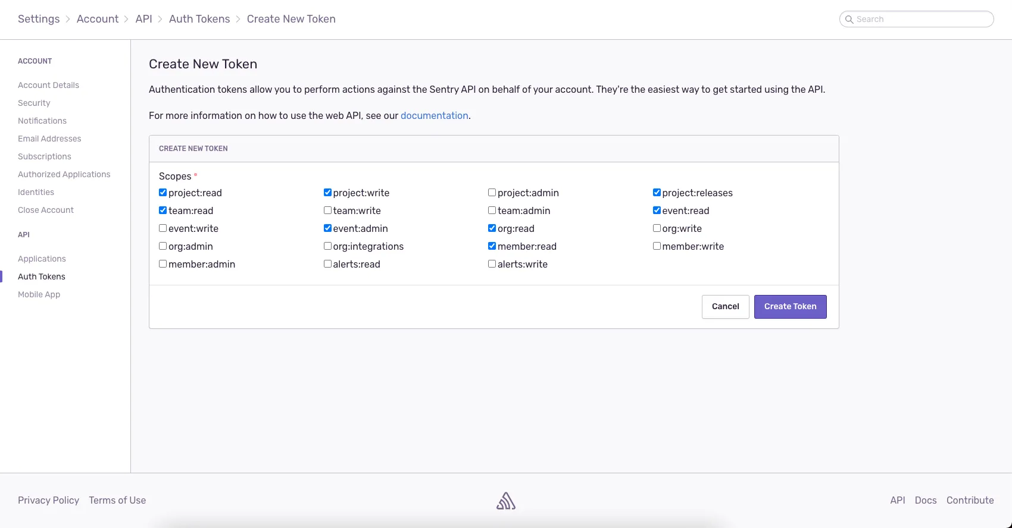Enable the member:admin scope

[x=163, y=264]
